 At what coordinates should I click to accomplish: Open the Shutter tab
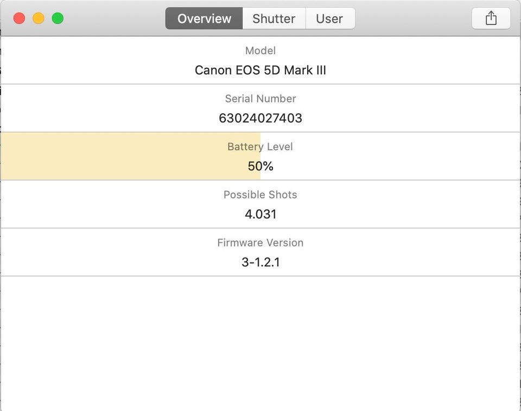pos(274,18)
